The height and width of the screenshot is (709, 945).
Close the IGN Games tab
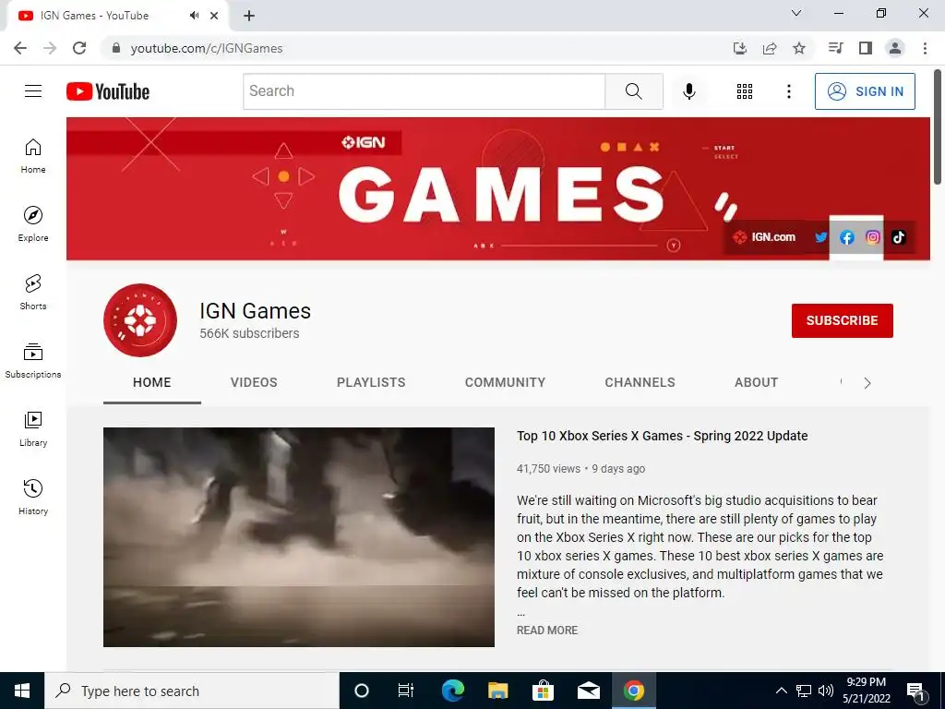[x=214, y=16]
